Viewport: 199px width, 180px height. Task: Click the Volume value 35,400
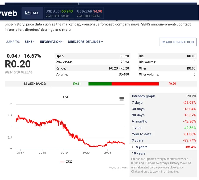pos(124,75)
